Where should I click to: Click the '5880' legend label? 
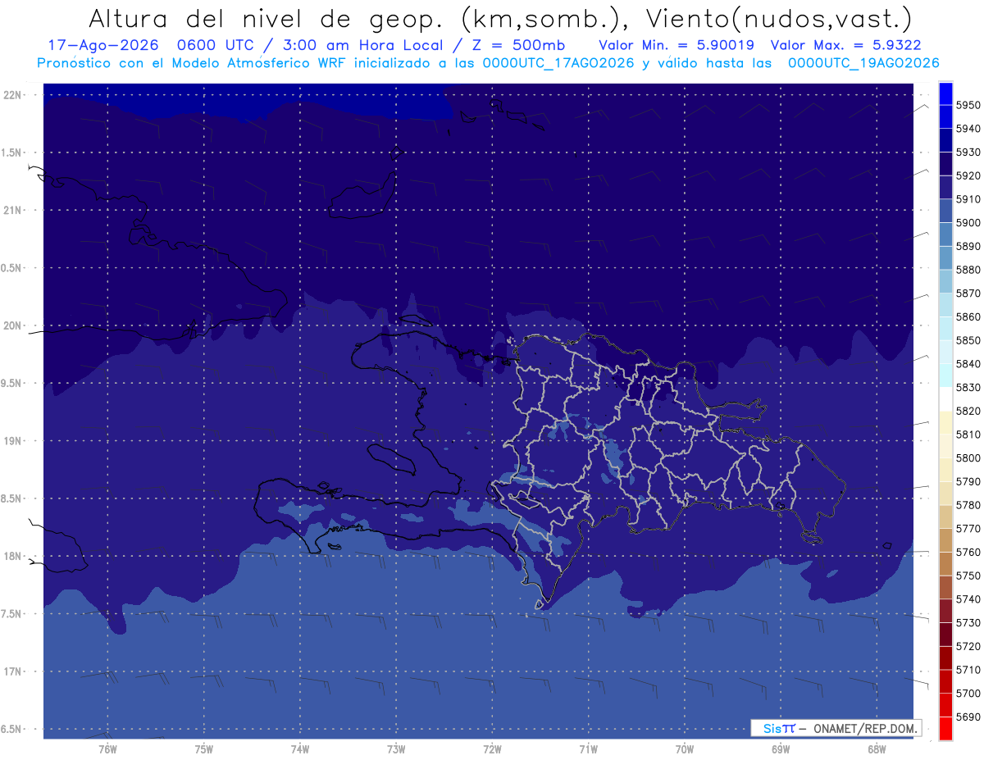[x=968, y=270]
